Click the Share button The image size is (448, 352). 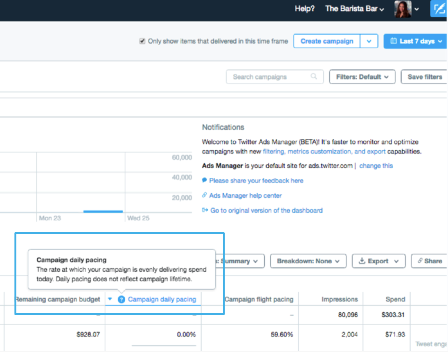pos(429,261)
